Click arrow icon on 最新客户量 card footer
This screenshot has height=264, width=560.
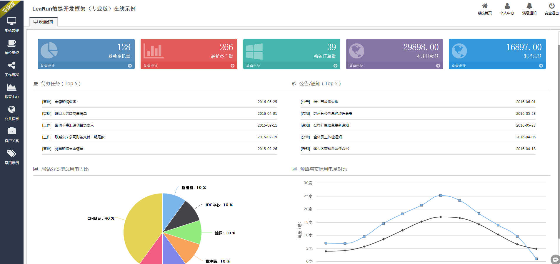(232, 66)
